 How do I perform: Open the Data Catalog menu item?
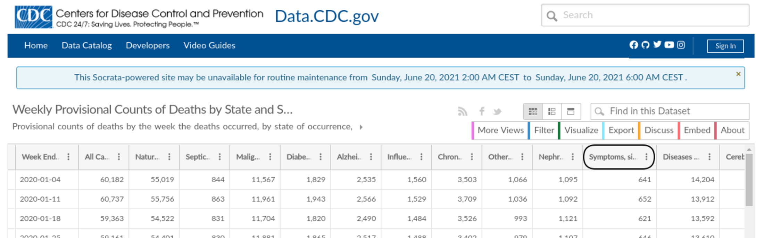tap(87, 45)
